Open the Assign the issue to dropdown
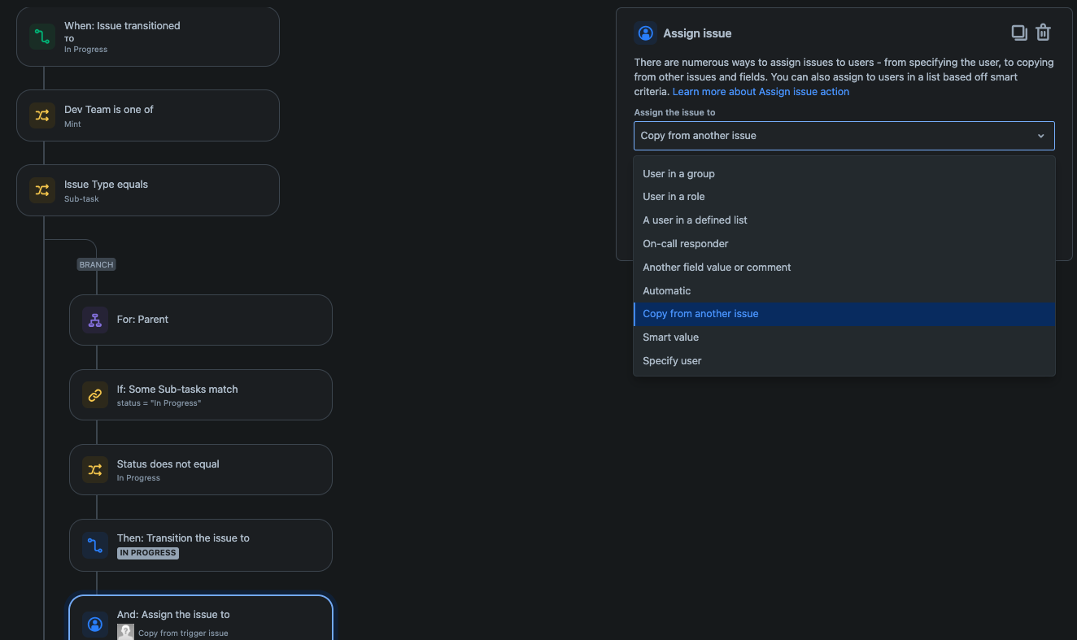 point(844,135)
